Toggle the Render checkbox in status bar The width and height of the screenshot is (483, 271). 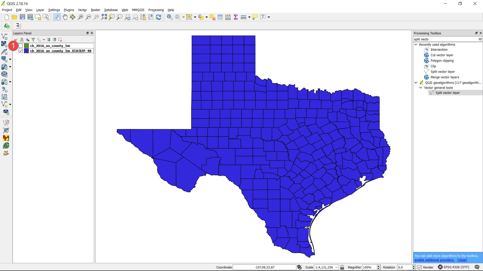pyautogui.click(x=420, y=267)
